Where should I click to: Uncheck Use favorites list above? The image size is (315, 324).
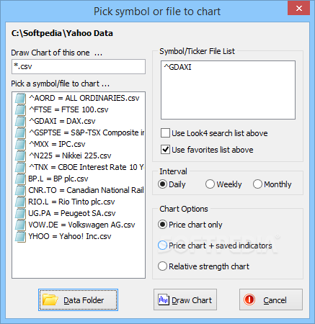tap(165, 150)
